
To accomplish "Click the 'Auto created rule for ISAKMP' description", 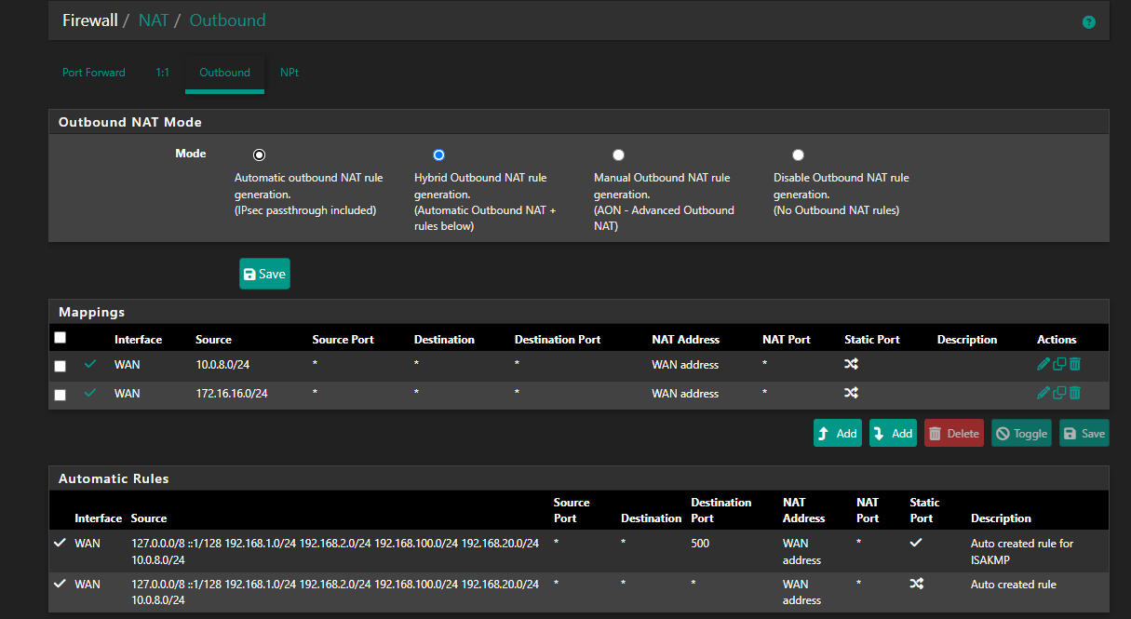I will (1022, 551).
